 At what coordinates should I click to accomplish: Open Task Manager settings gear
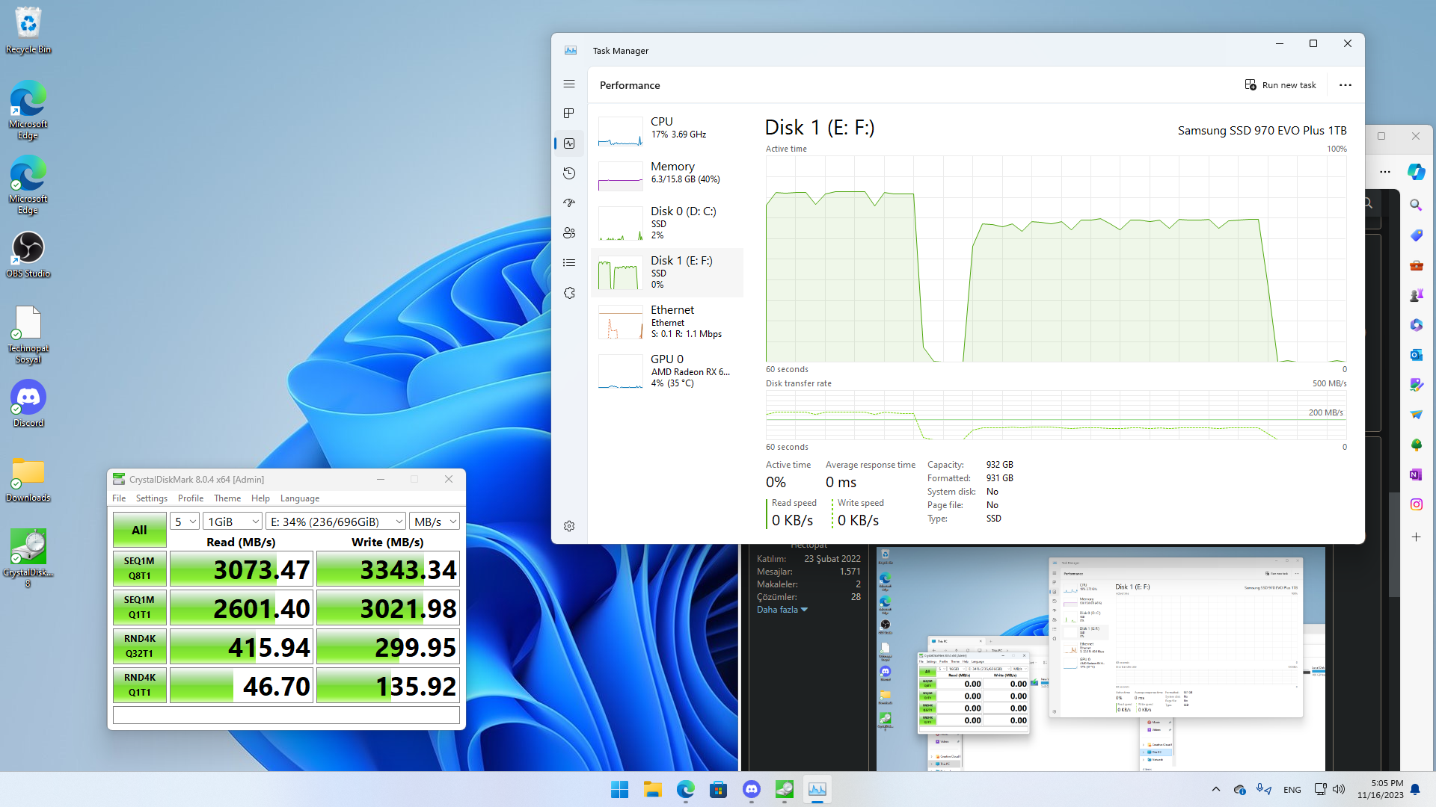[x=569, y=526]
